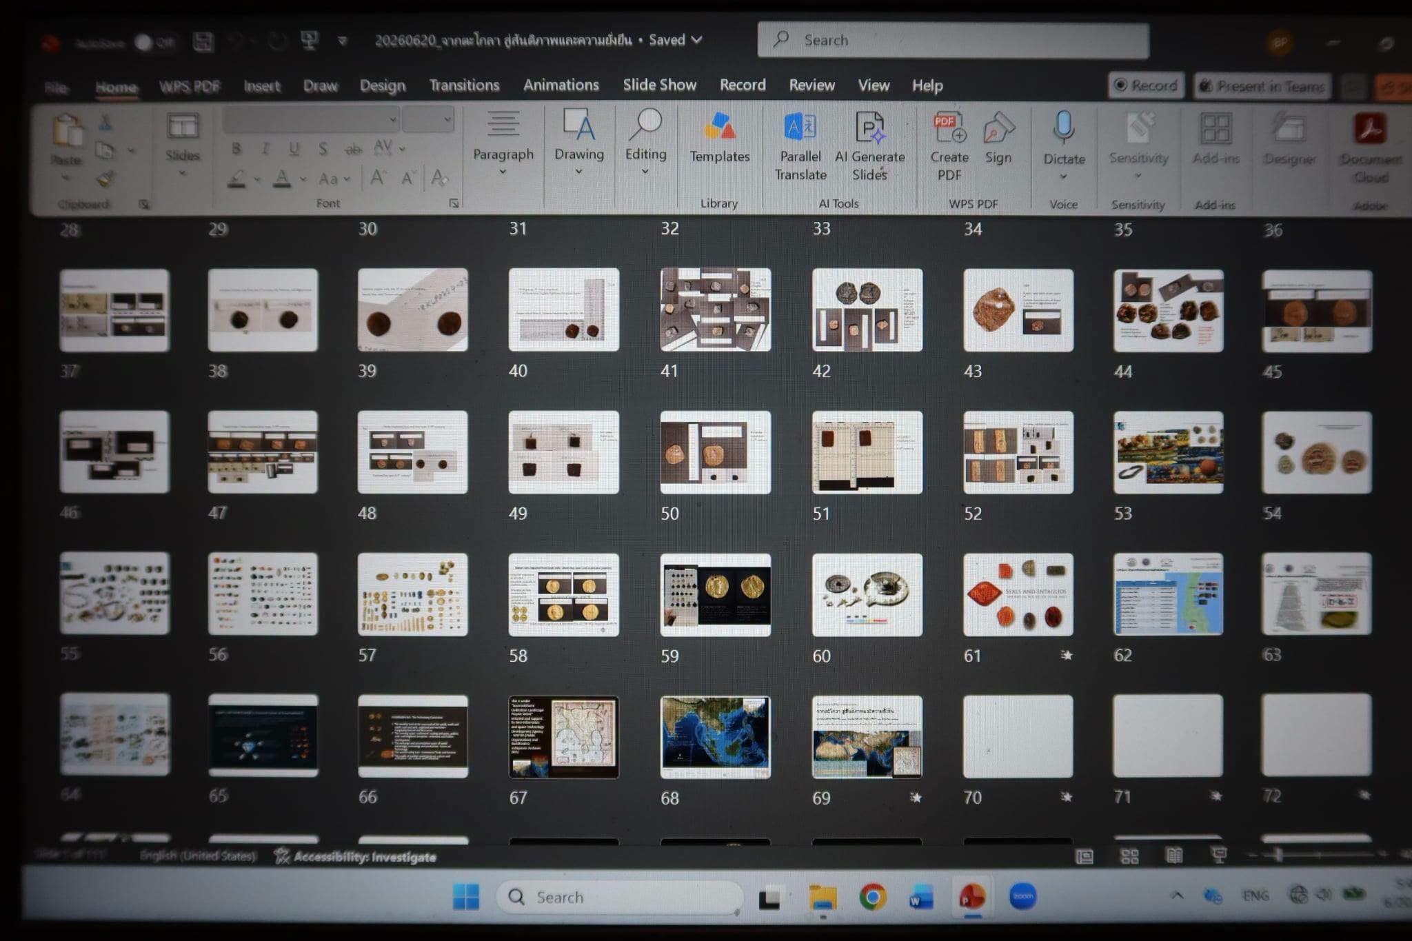Apply Italic formatting
Image resolution: width=1412 pixels, height=941 pixels.
pos(265,148)
